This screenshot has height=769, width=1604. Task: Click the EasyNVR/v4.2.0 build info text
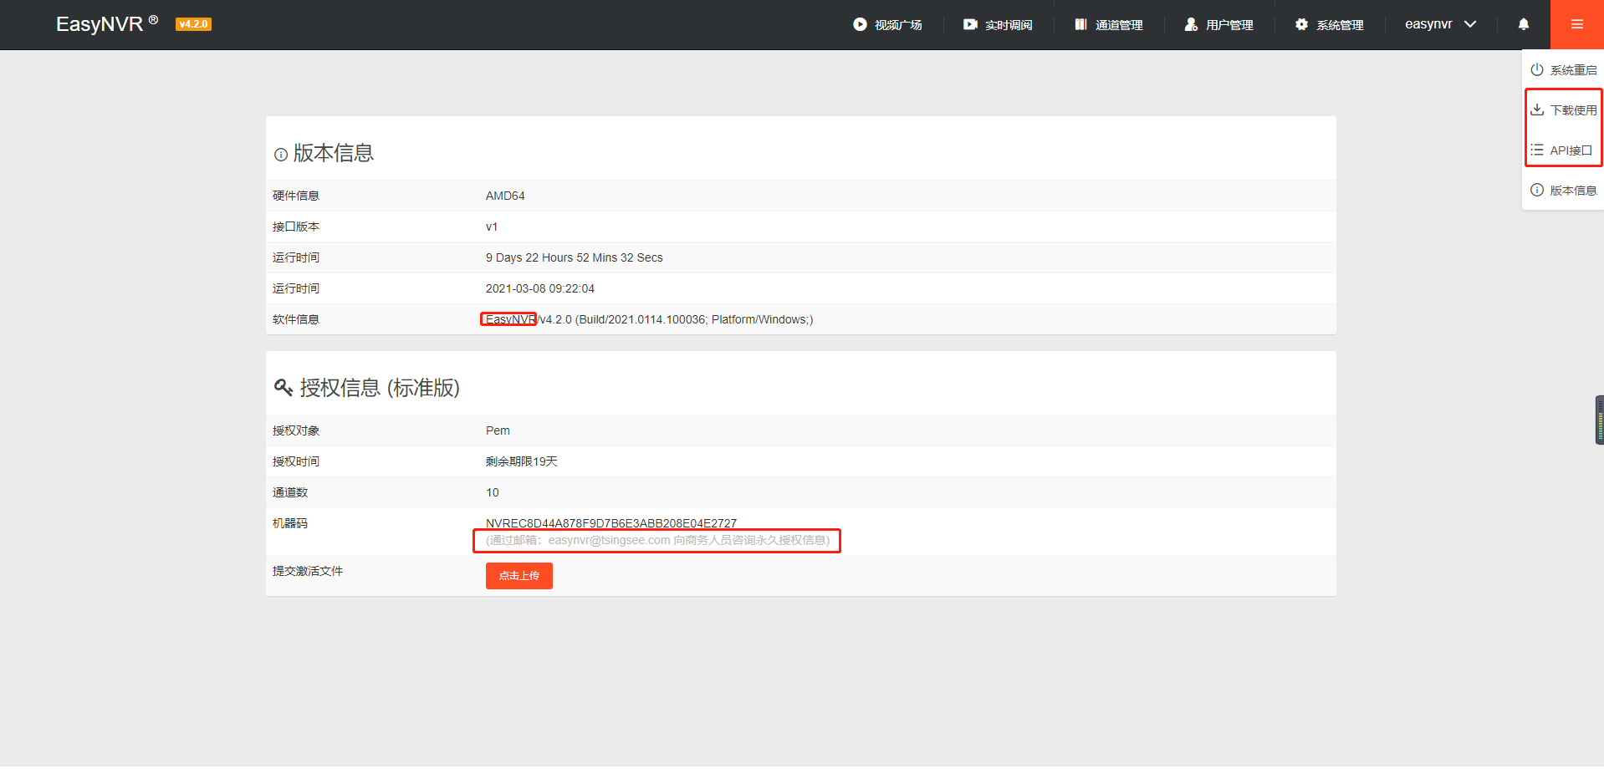(650, 319)
